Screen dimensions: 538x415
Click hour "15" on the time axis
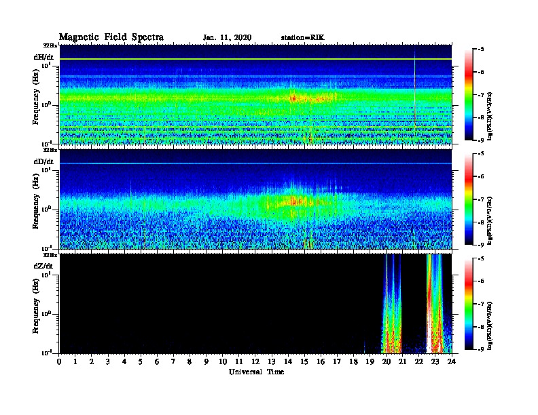(x=304, y=362)
